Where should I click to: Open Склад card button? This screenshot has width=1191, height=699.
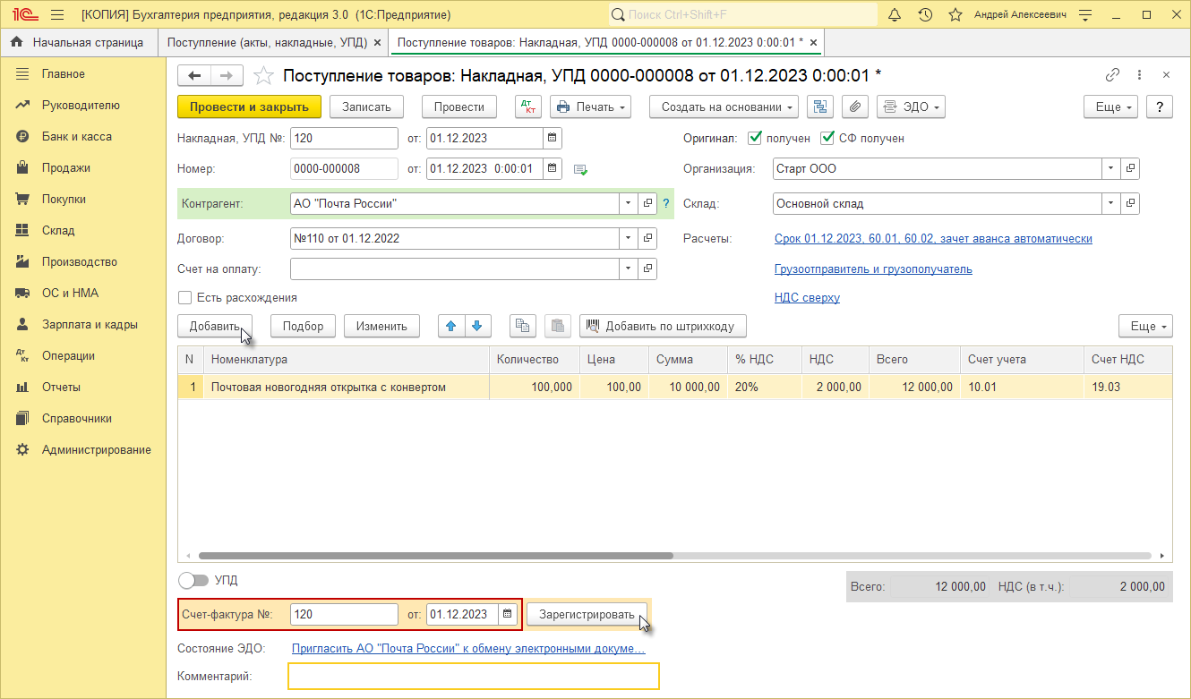click(x=1131, y=203)
